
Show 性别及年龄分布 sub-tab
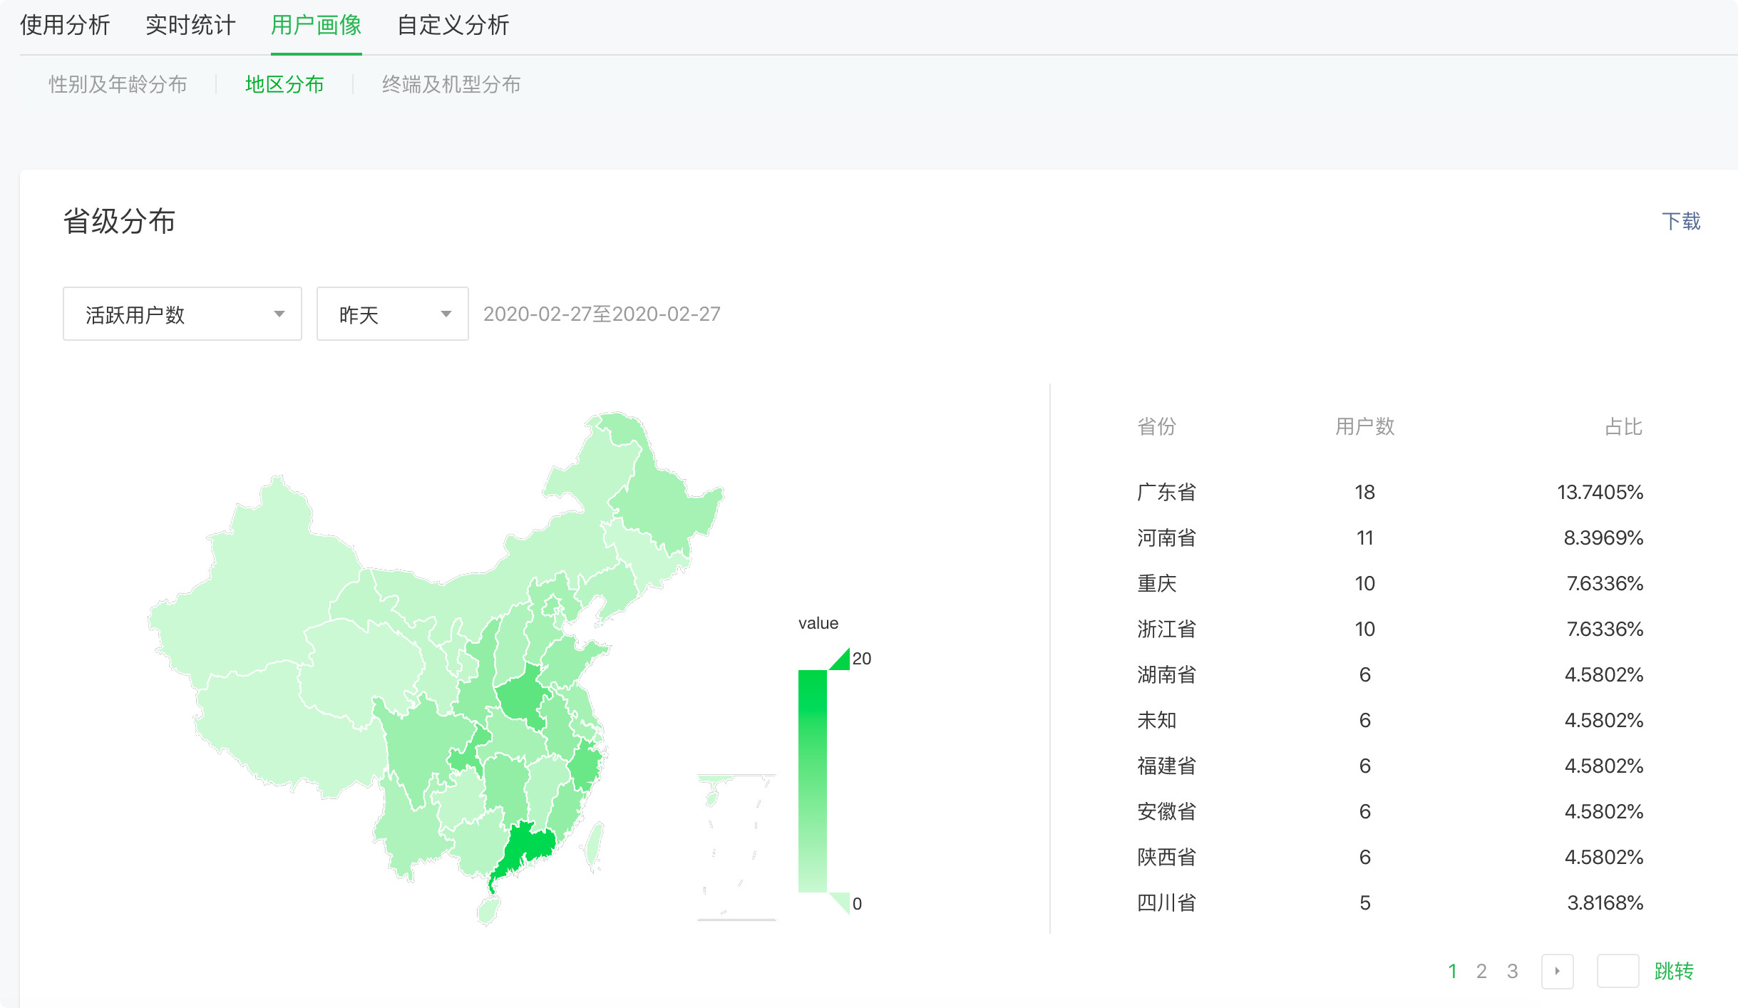[118, 85]
